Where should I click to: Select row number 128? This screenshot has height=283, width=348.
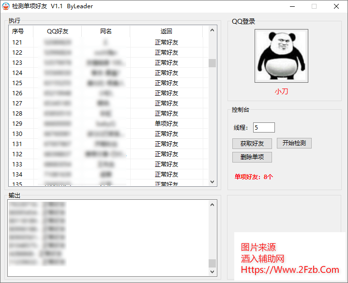point(108,114)
